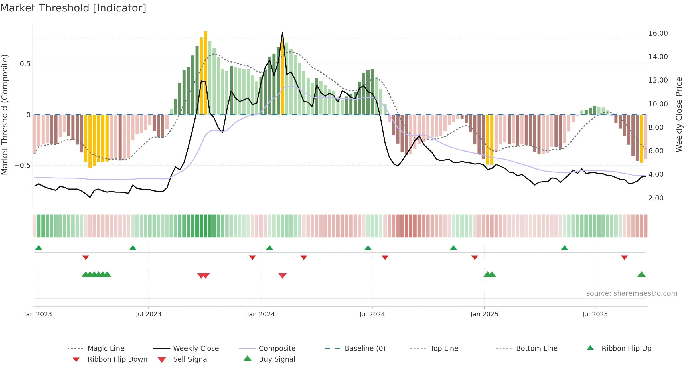687x386 pixels.
Task: Click the last Buy Signal triangle in late 2025
Action: click(642, 274)
